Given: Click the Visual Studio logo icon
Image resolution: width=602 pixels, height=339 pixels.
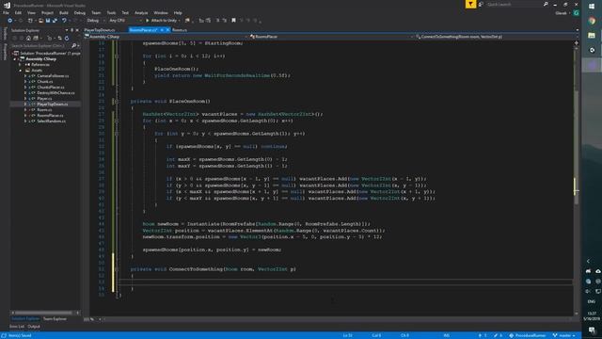Looking at the screenshot, I should pos(7,6).
